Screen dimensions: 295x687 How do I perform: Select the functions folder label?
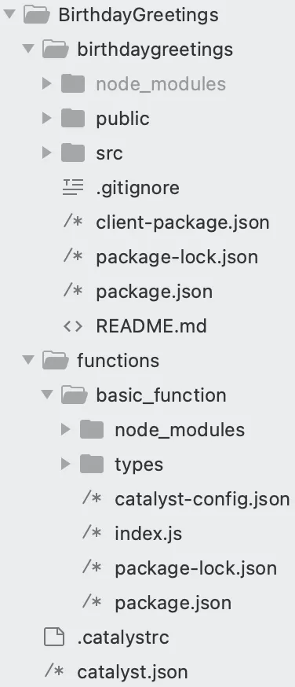click(118, 361)
